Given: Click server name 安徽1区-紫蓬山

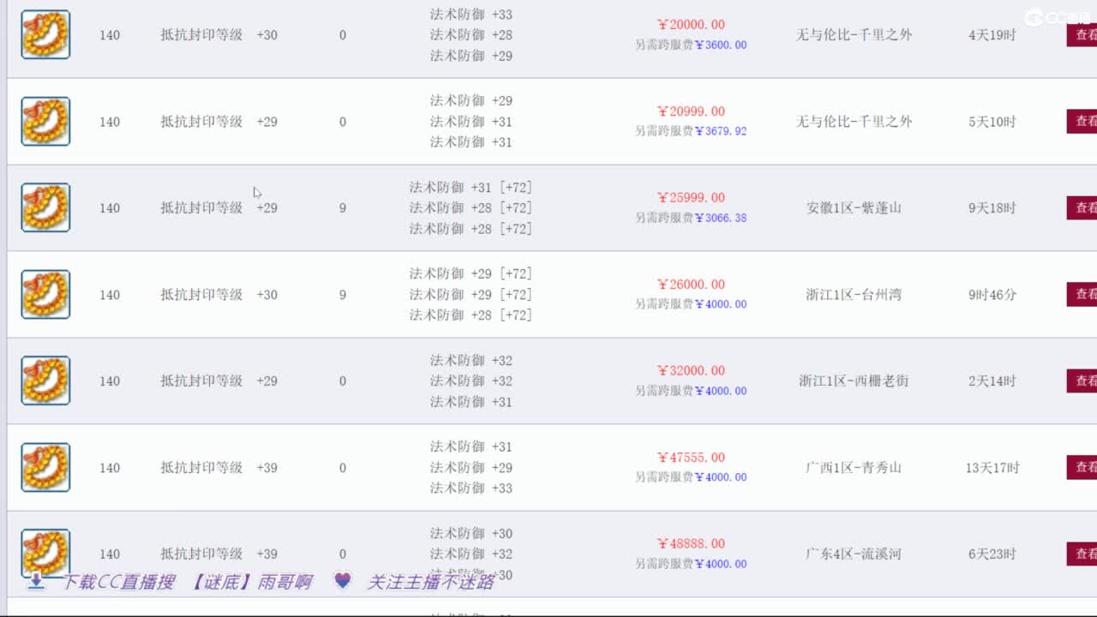Looking at the screenshot, I should (854, 207).
